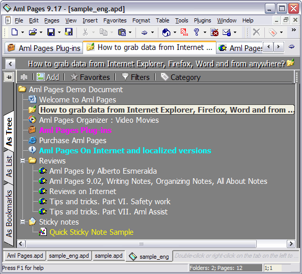Screen dimensions: 302x274
Task: Click the Help question mark icon
Action: coord(196,32)
